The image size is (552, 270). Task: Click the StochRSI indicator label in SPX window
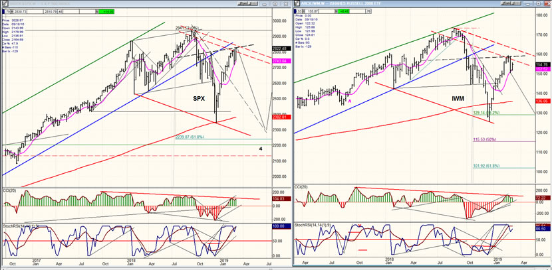[x=20, y=225]
